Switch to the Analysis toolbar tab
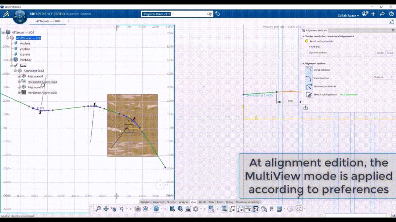 click(x=184, y=202)
